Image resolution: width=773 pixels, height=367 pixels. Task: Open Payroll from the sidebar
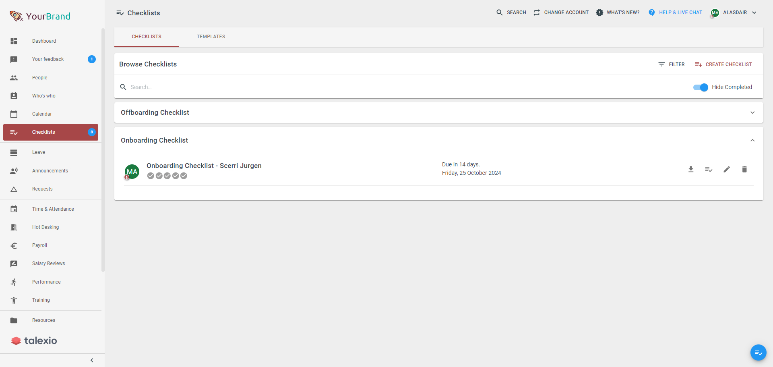tap(51, 245)
